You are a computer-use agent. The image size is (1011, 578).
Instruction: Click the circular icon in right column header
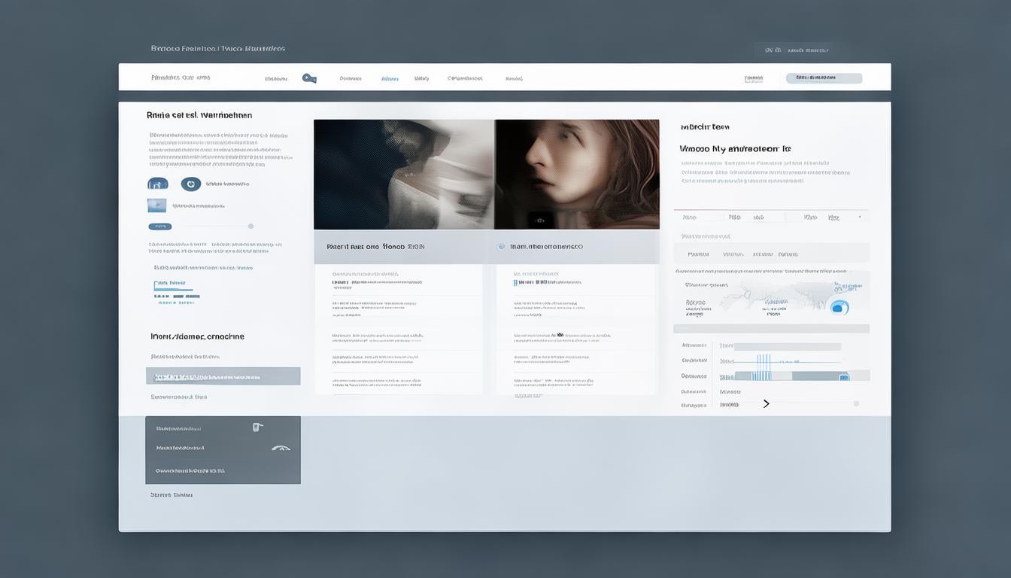pyautogui.click(x=501, y=246)
